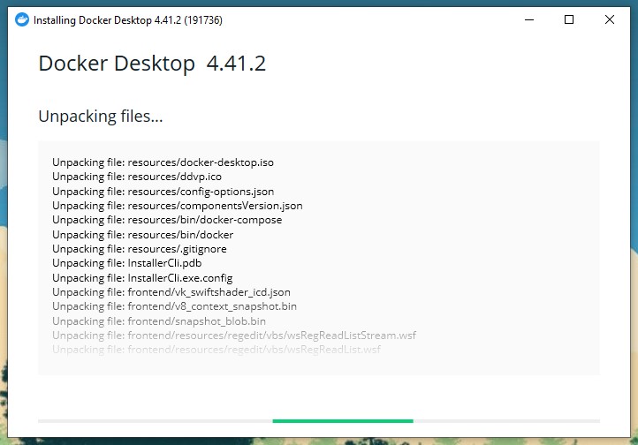Close the Docker Desktop installer window

tap(609, 19)
